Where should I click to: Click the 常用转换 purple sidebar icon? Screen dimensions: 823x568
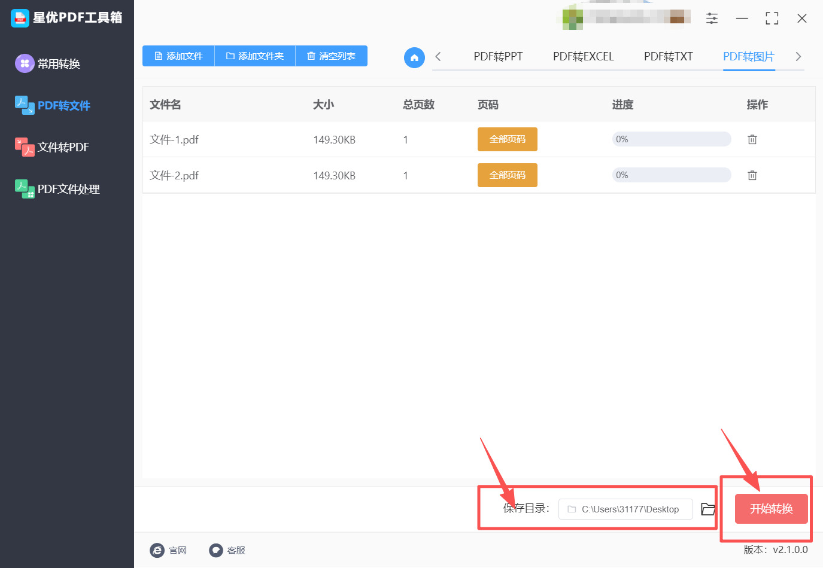coord(25,63)
